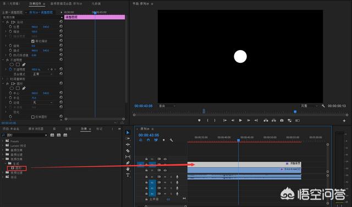Reset the Position parameter
This screenshot has height=207, width=352.
(61, 26)
